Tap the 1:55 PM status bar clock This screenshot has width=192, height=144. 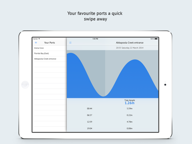95,39
